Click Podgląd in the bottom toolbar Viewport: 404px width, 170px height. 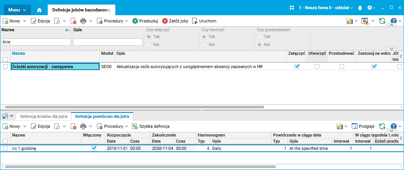coord(363,126)
